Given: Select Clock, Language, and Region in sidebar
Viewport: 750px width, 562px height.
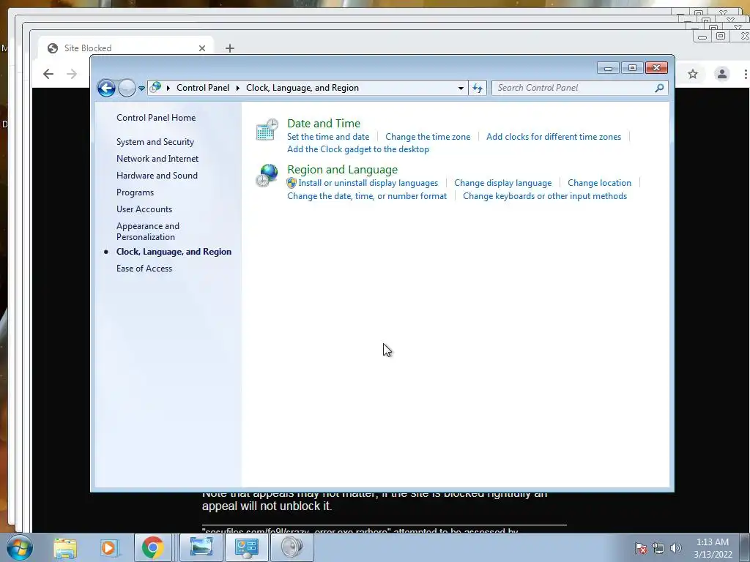Looking at the screenshot, I should (174, 252).
